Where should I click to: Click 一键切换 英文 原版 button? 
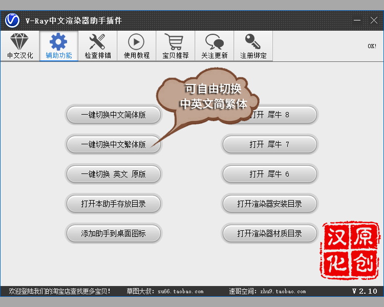[113, 174]
